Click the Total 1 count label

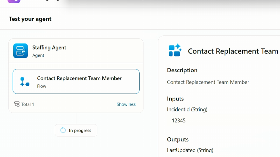click(x=28, y=104)
